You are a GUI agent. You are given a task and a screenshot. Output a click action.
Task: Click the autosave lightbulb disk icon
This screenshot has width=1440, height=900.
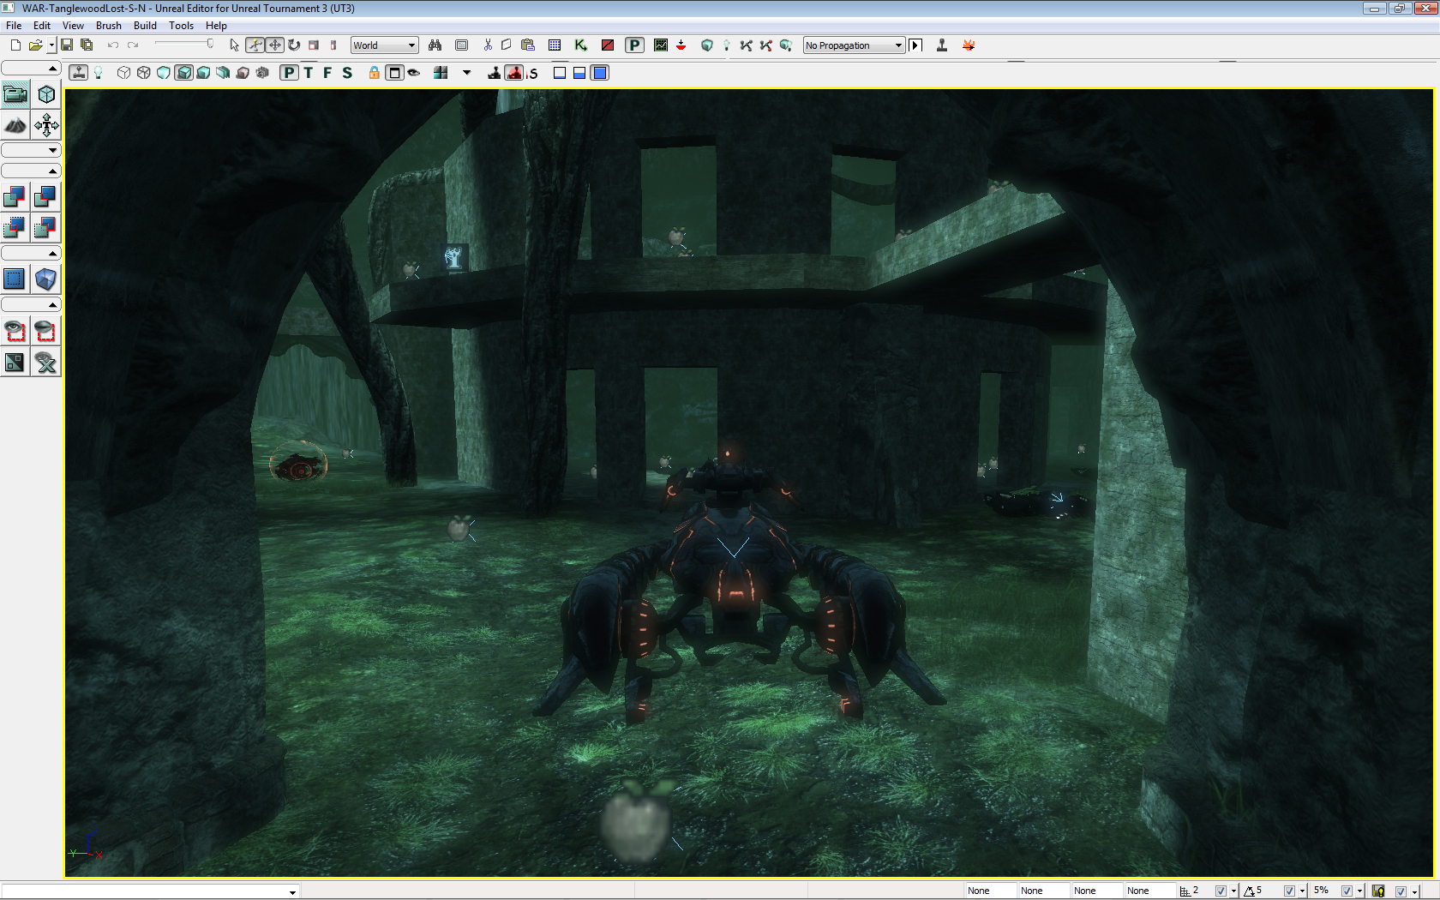pyautogui.click(x=1378, y=891)
